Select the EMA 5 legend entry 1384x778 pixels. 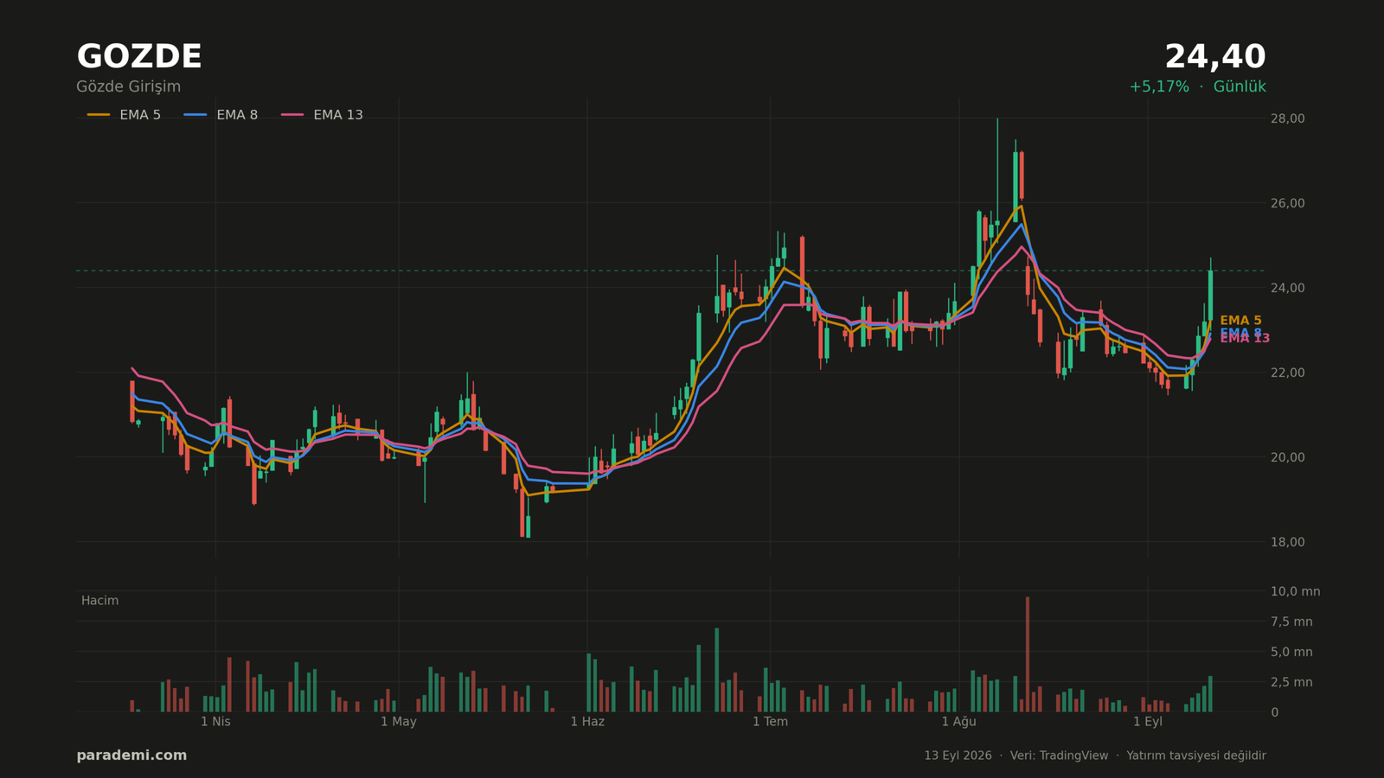pos(124,115)
